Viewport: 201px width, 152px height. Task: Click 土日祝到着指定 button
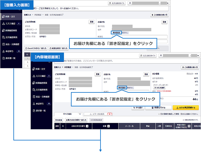tap(96, 120)
